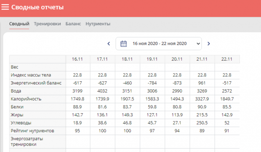Click energy balance value -627
Viewport: 261px width, 152px height.
click(x=102, y=83)
